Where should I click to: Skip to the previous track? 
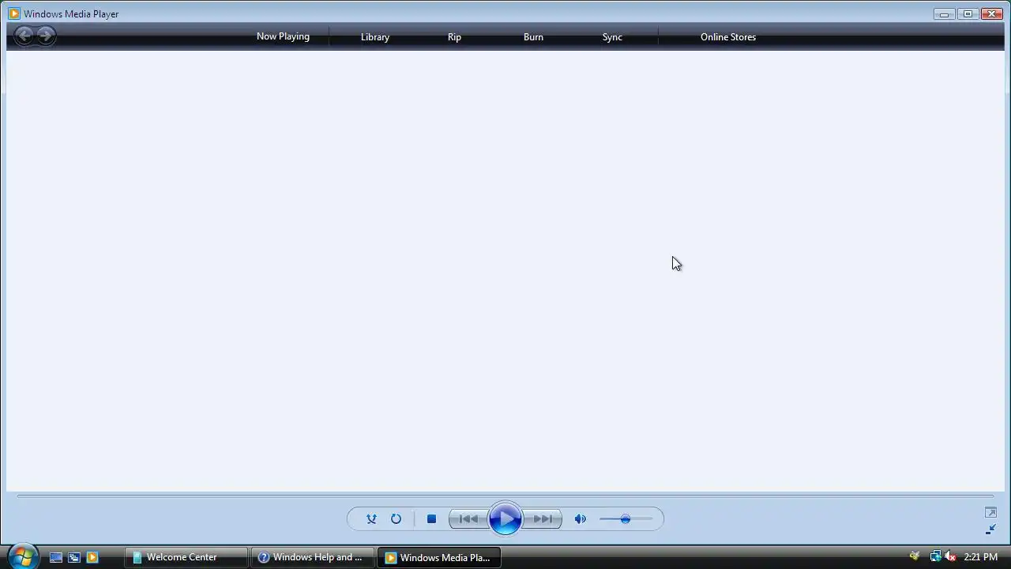tap(468, 519)
